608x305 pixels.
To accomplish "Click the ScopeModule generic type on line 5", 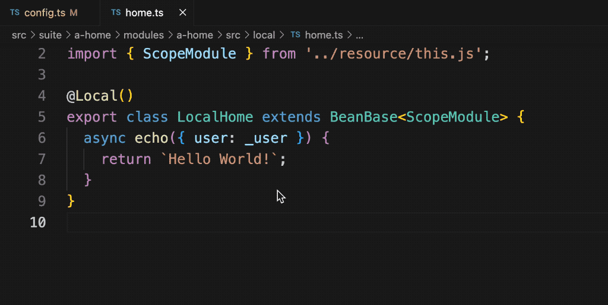I will (x=452, y=117).
